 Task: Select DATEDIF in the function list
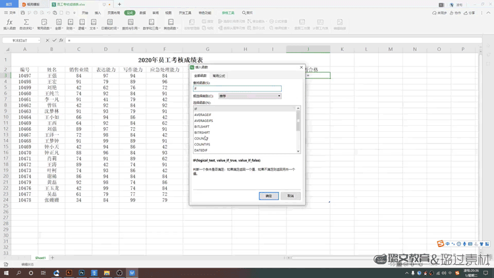(244, 150)
